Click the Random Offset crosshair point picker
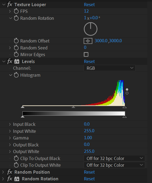The image size is (152, 183). (x=88, y=41)
